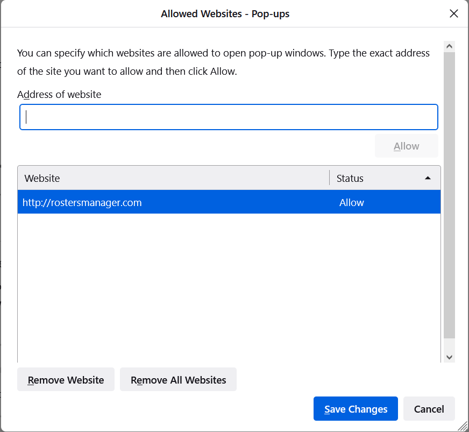This screenshot has height=432, width=469.
Task: Click the vertical scrollbar thumb
Action: coord(450,194)
